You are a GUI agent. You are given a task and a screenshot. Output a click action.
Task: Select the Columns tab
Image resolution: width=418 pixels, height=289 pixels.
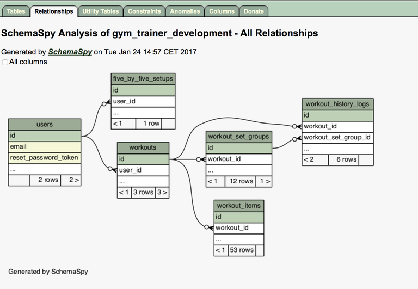coord(222,11)
